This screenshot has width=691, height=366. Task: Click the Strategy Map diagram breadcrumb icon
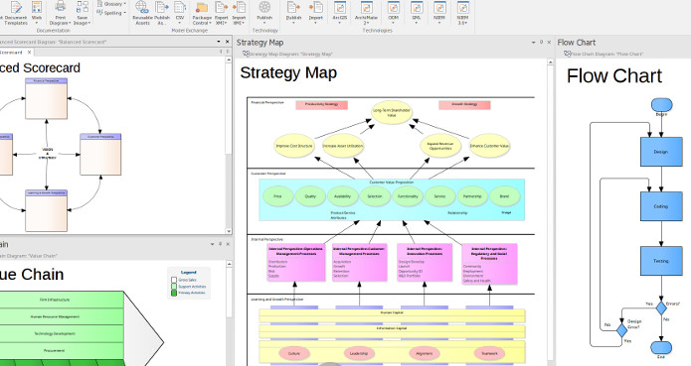[246, 54]
